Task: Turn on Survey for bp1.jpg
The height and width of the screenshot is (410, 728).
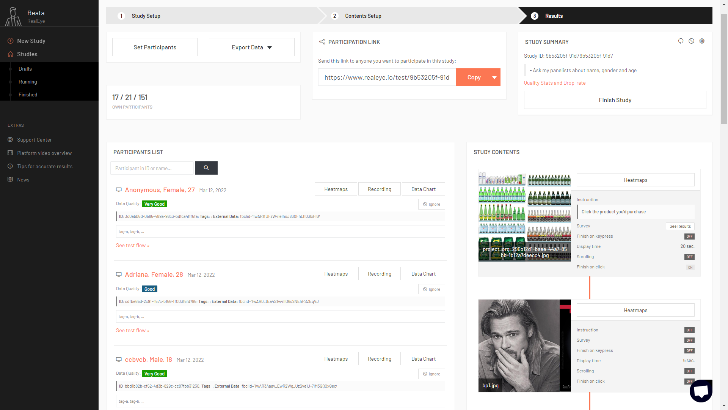Action: pyautogui.click(x=689, y=340)
